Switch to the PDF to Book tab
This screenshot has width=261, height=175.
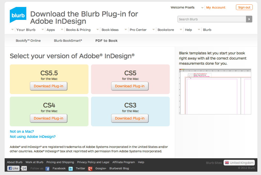pos(106,40)
